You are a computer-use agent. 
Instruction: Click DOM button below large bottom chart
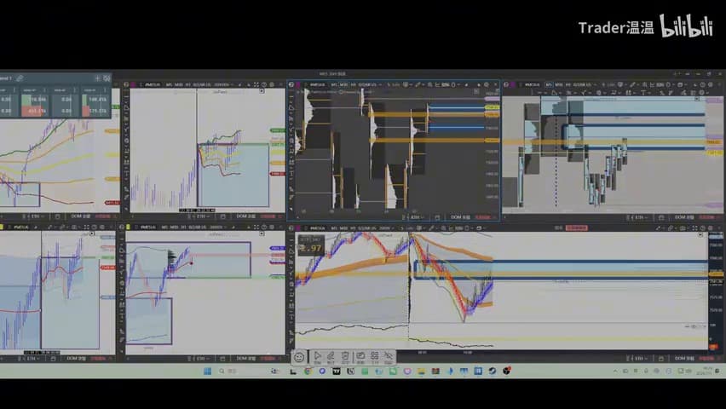coord(684,359)
